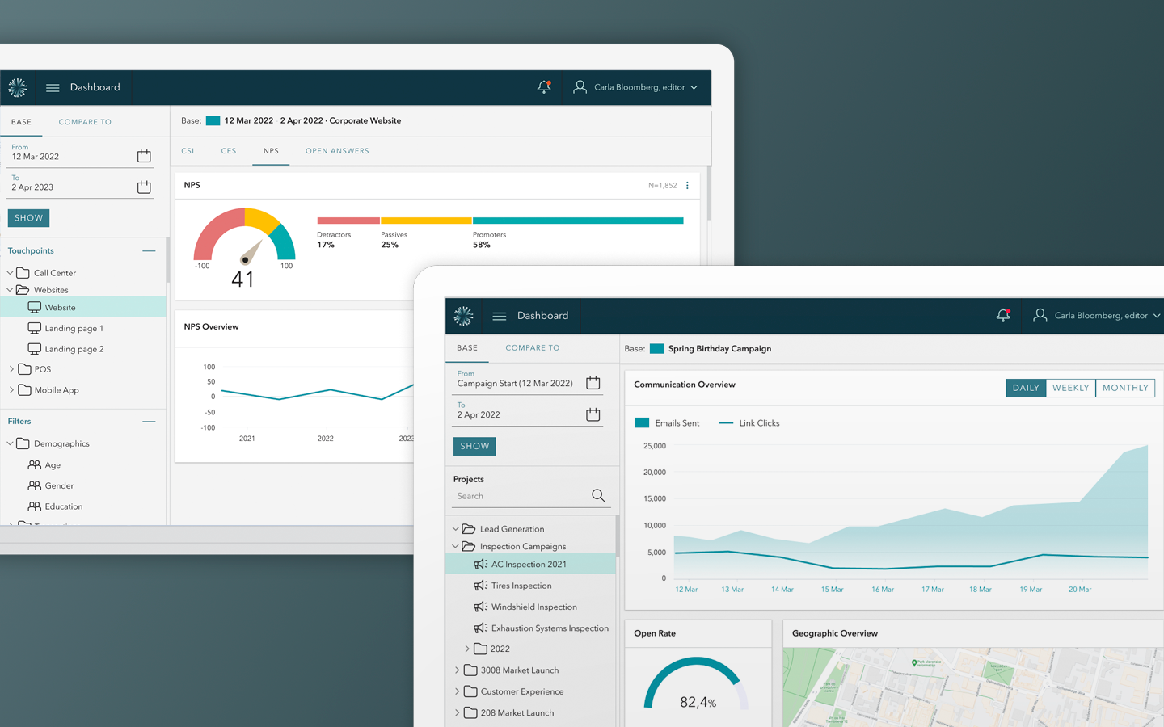This screenshot has height=727, width=1164.
Task: Click Open Rate gauge showing 82,4%
Action: pos(697,684)
